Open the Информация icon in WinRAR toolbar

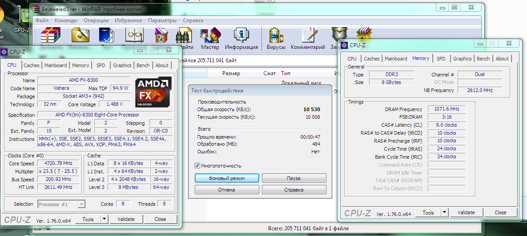241,36
